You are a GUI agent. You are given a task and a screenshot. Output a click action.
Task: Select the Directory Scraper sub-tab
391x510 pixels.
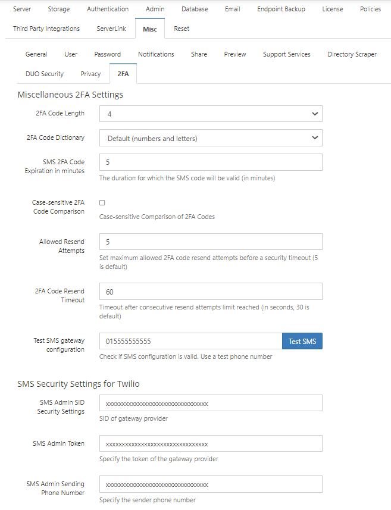[x=352, y=54]
